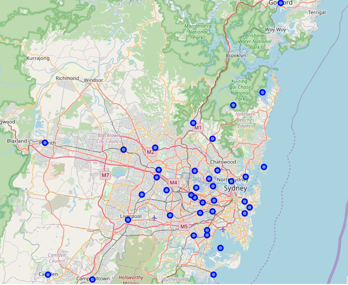The height and width of the screenshot is (285, 348).
Task: Click marker beside Sutherland label at bottom
Action: (213, 275)
